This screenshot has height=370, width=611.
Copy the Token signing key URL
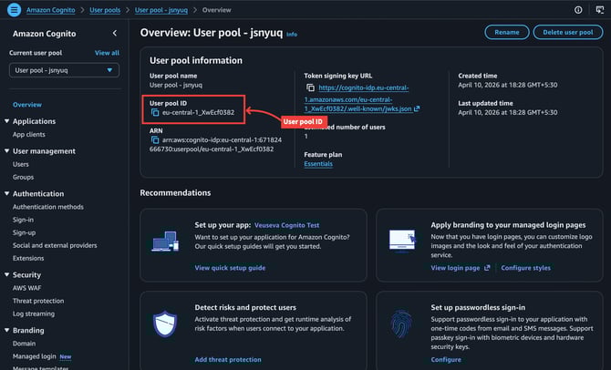(310, 87)
